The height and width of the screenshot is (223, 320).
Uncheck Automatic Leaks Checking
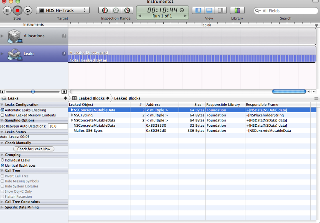point(2,110)
